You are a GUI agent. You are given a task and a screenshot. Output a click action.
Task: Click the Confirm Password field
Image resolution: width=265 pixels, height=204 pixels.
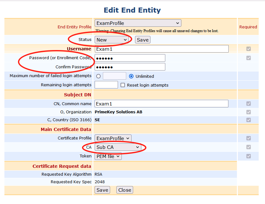(130, 67)
